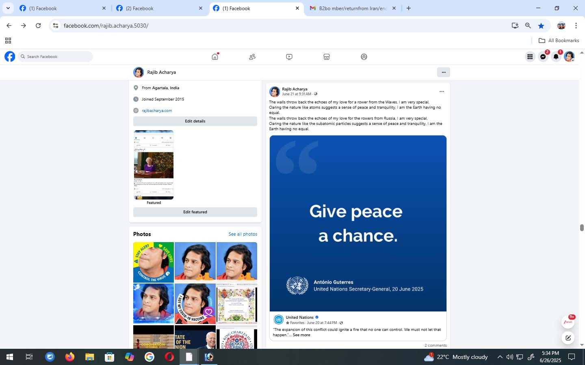Open the notifications bell
Image resolution: width=585 pixels, height=365 pixels.
tap(556, 57)
